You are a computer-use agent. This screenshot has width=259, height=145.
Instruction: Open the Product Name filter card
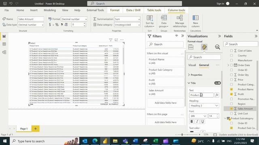point(166,61)
